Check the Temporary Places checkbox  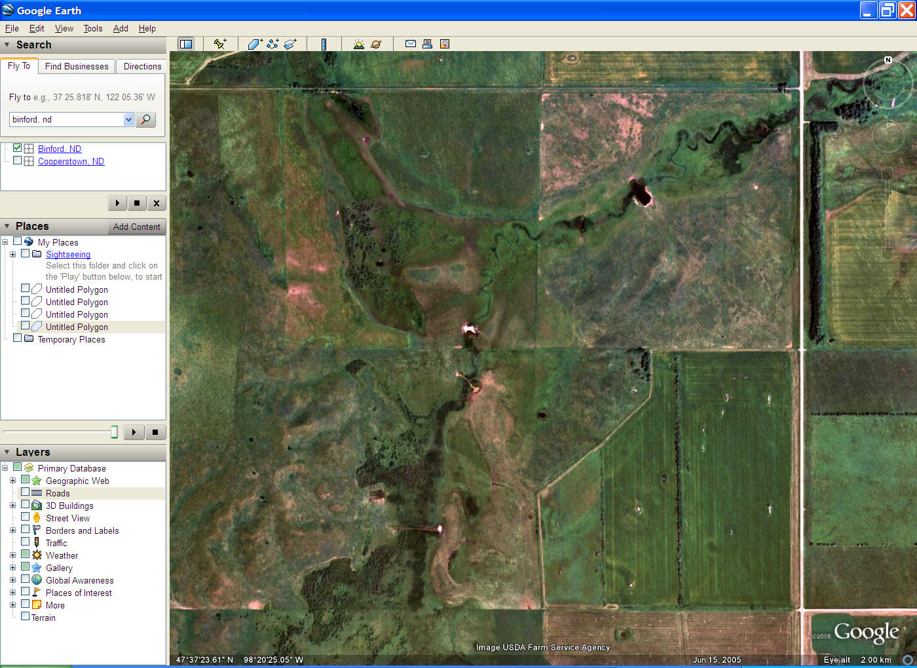point(18,338)
